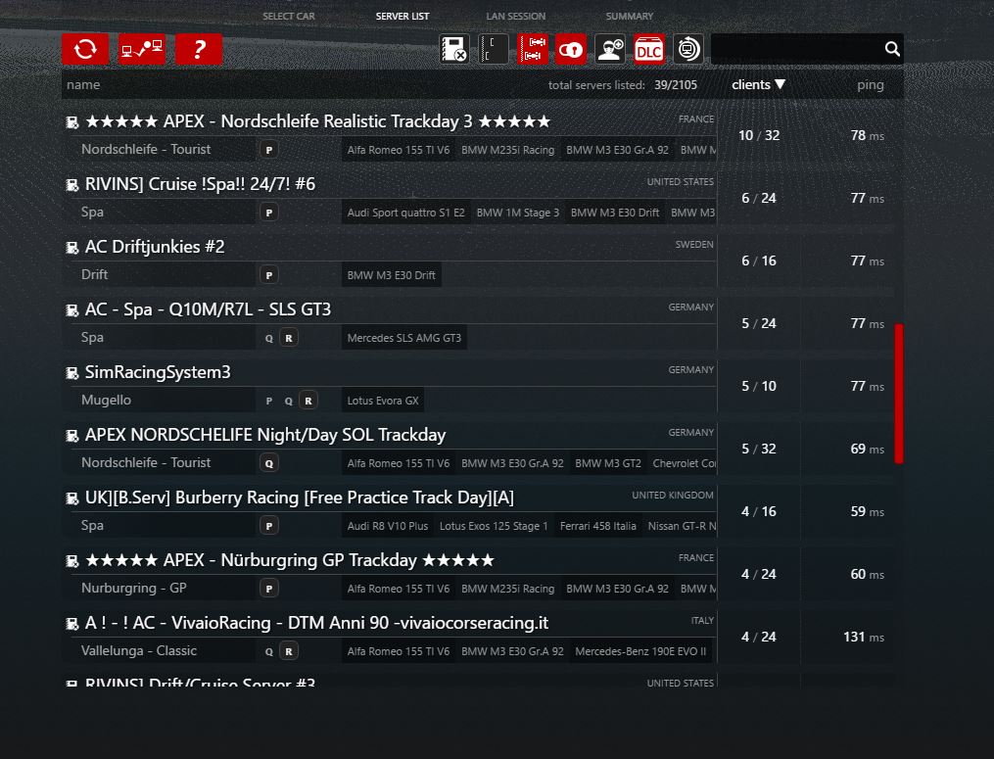The height and width of the screenshot is (759, 994).
Task: Open RIVINS] Cruise !Spa!! 24/7! #6 server
Action: click(200, 184)
